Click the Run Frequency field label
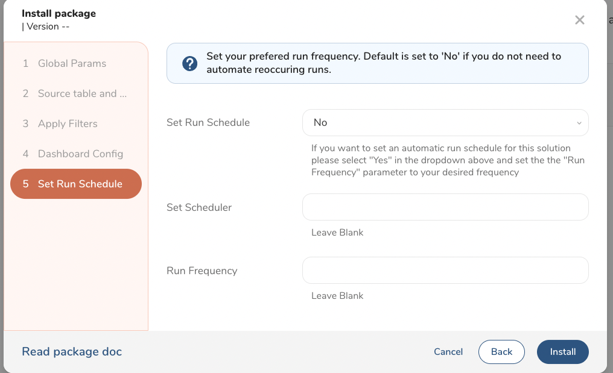The image size is (613, 373). click(202, 271)
